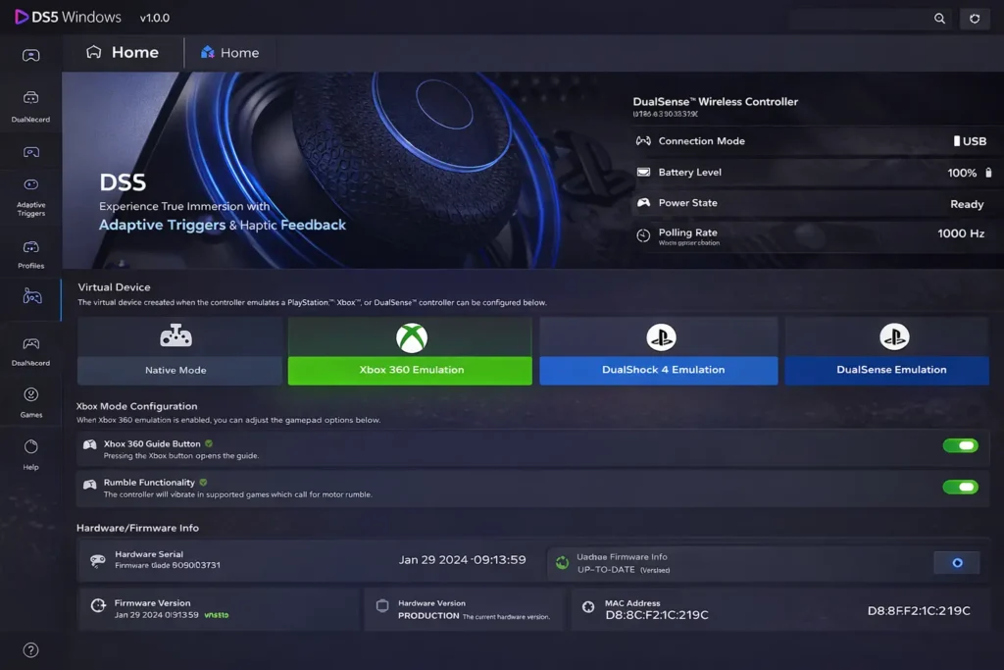Image resolution: width=1004 pixels, height=670 pixels.
Task: Choose Xbox 360 Emulation mode
Action: pyautogui.click(x=410, y=350)
